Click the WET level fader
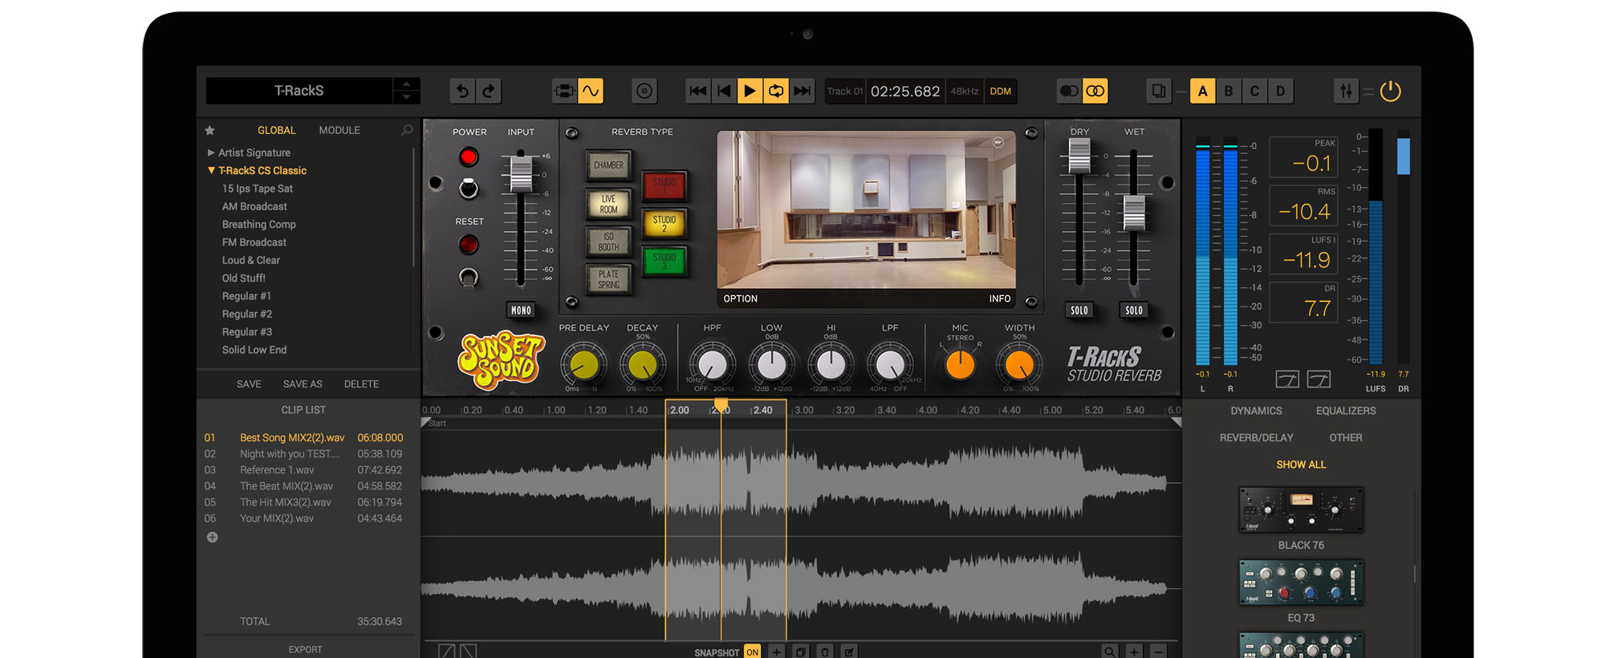The height and width of the screenshot is (658, 1605). tap(1134, 213)
